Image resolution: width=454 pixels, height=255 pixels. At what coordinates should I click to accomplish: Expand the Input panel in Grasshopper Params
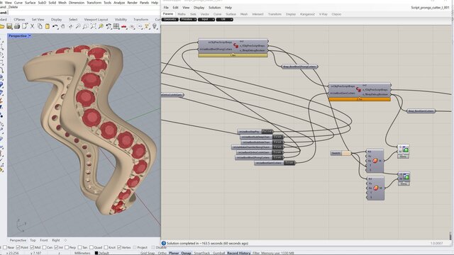coord(206,19)
